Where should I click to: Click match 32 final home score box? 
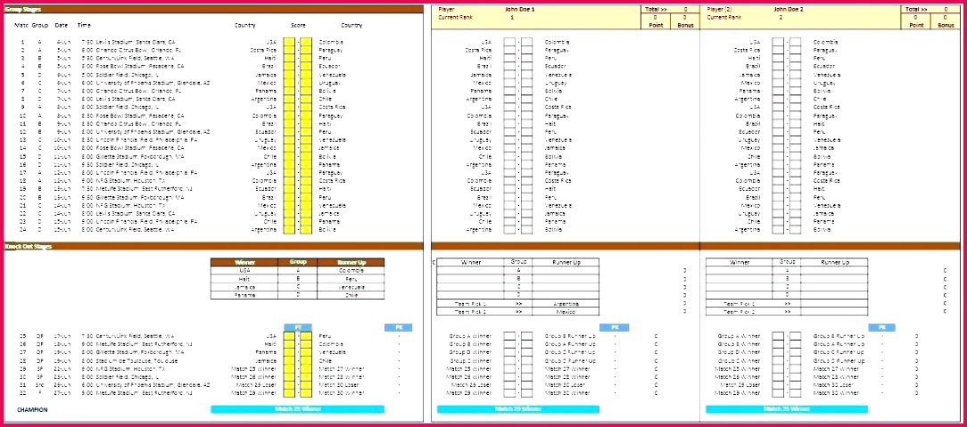coord(289,392)
